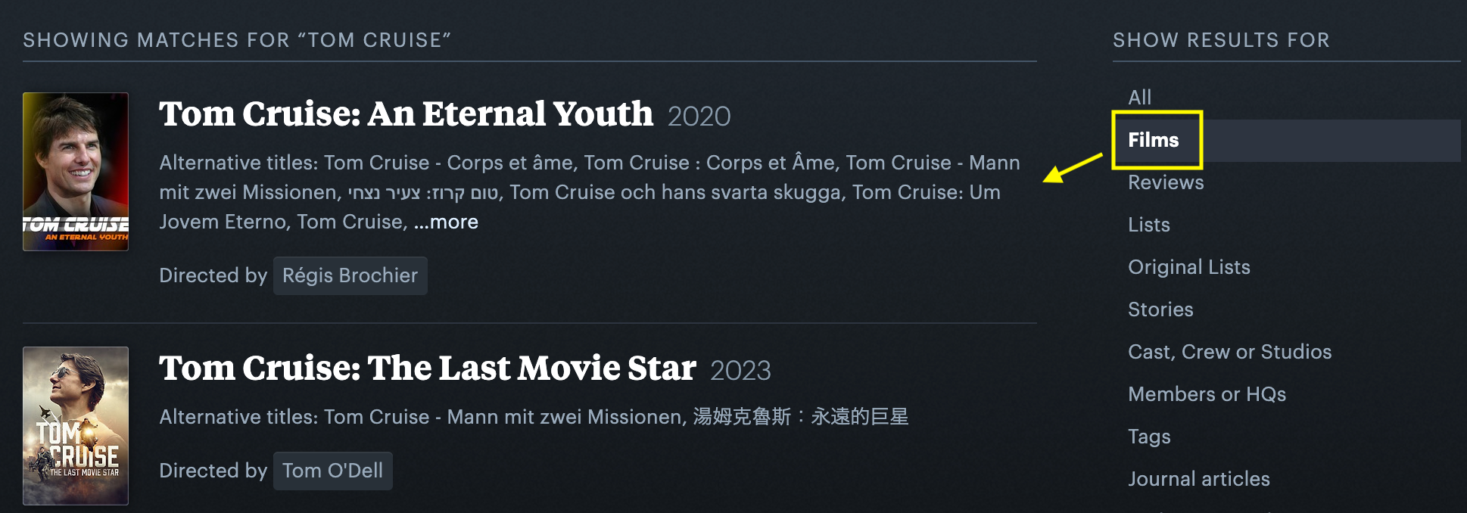Screen dimensions: 1467x513
Task: Open director Régis Brochier's page
Action: click(x=350, y=275)
